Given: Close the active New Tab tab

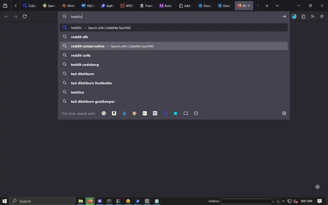Looking at the screenshot, I should [x=249, y=6].
